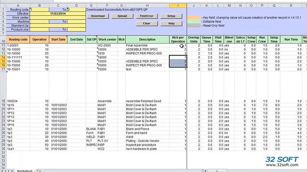Click the Assemble Finished Good description cell
Image resolution: width=307 pixels, height=172 pixels.
(x=147, y=101)
